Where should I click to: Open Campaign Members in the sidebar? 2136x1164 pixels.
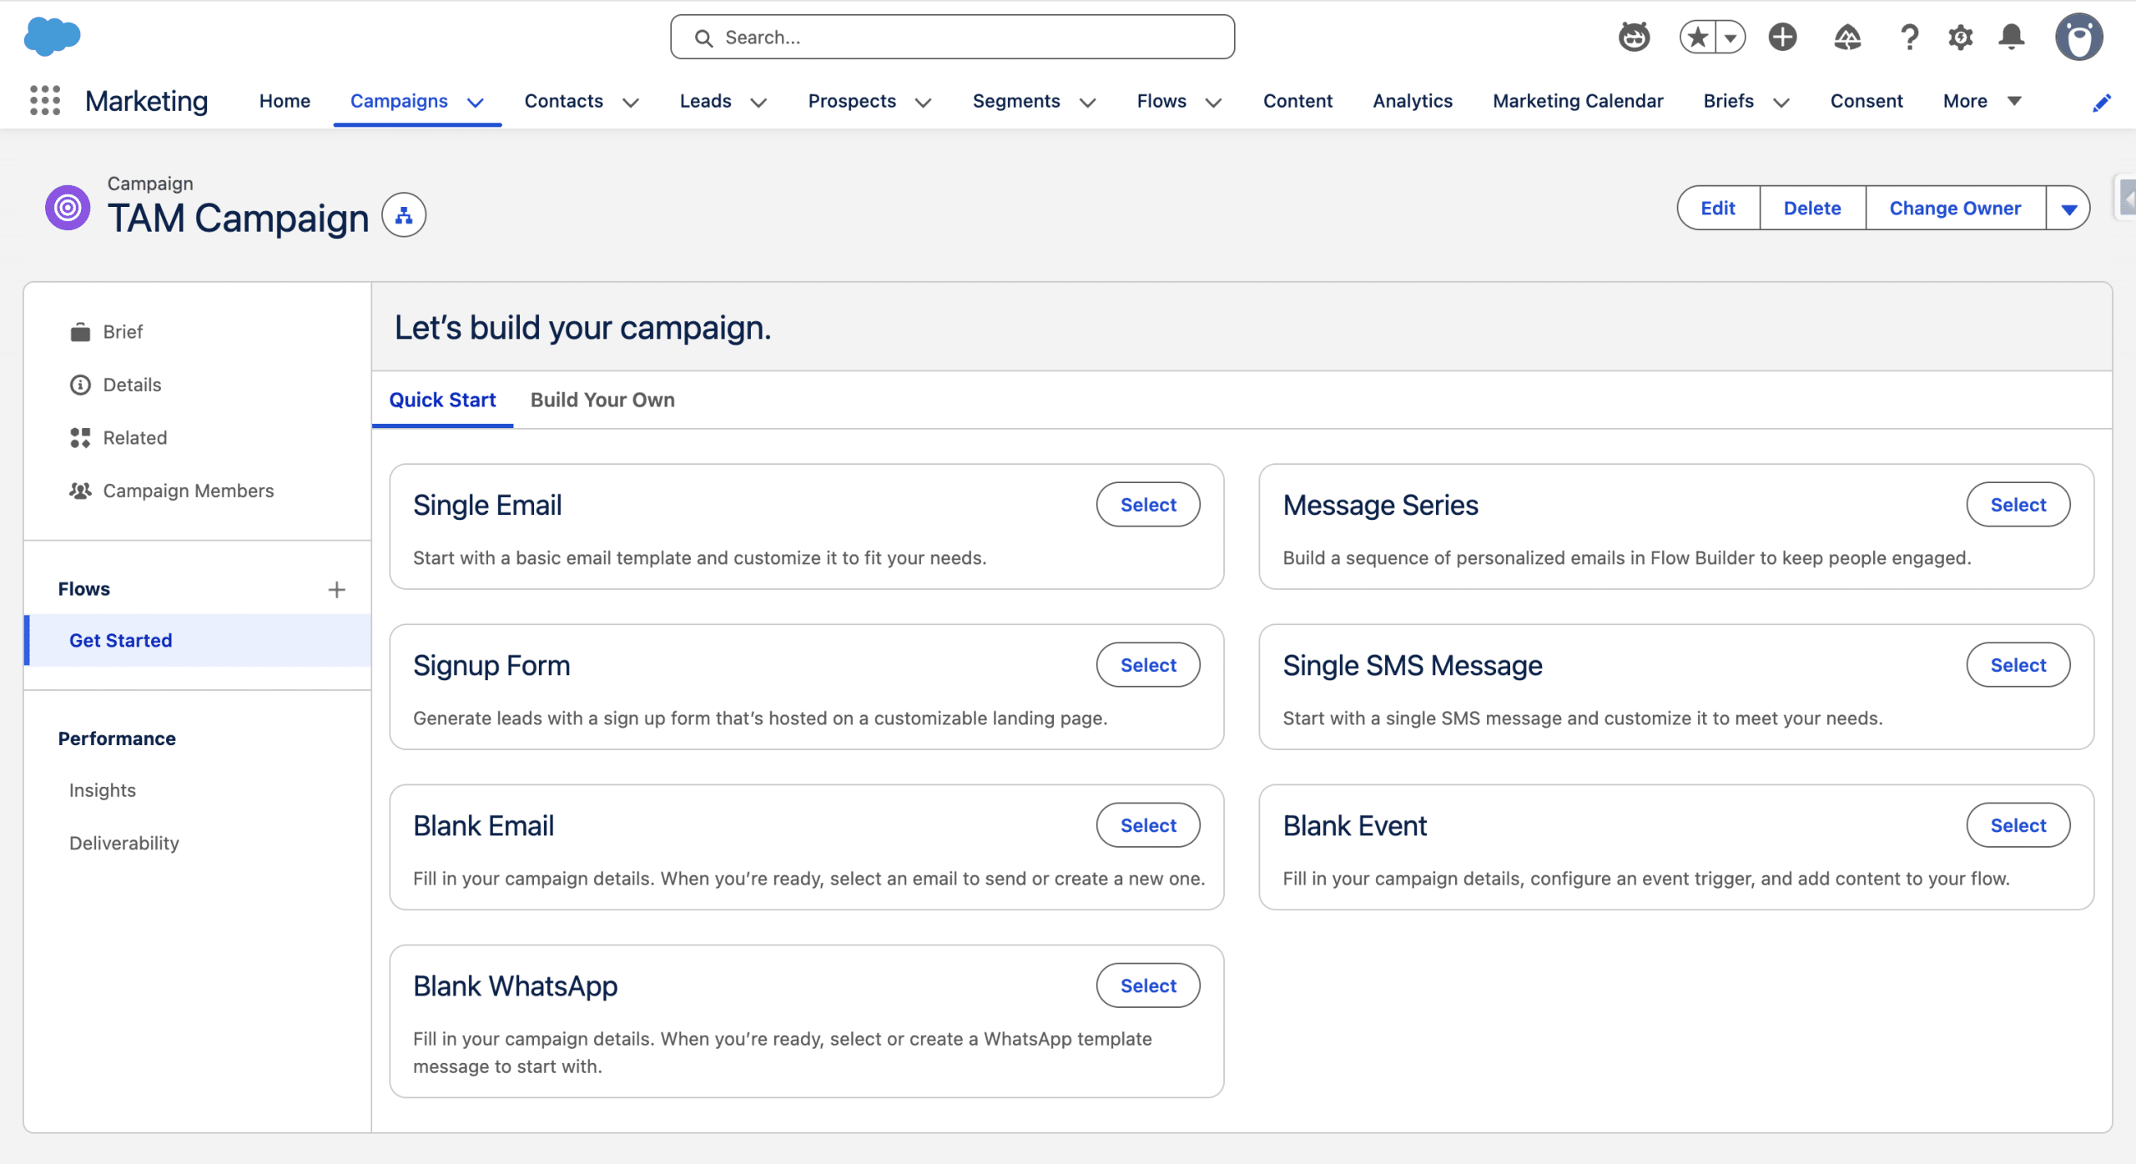188,491
